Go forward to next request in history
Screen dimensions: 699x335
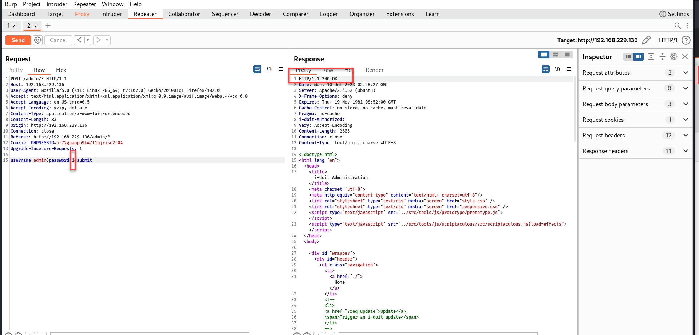[98, 40]
